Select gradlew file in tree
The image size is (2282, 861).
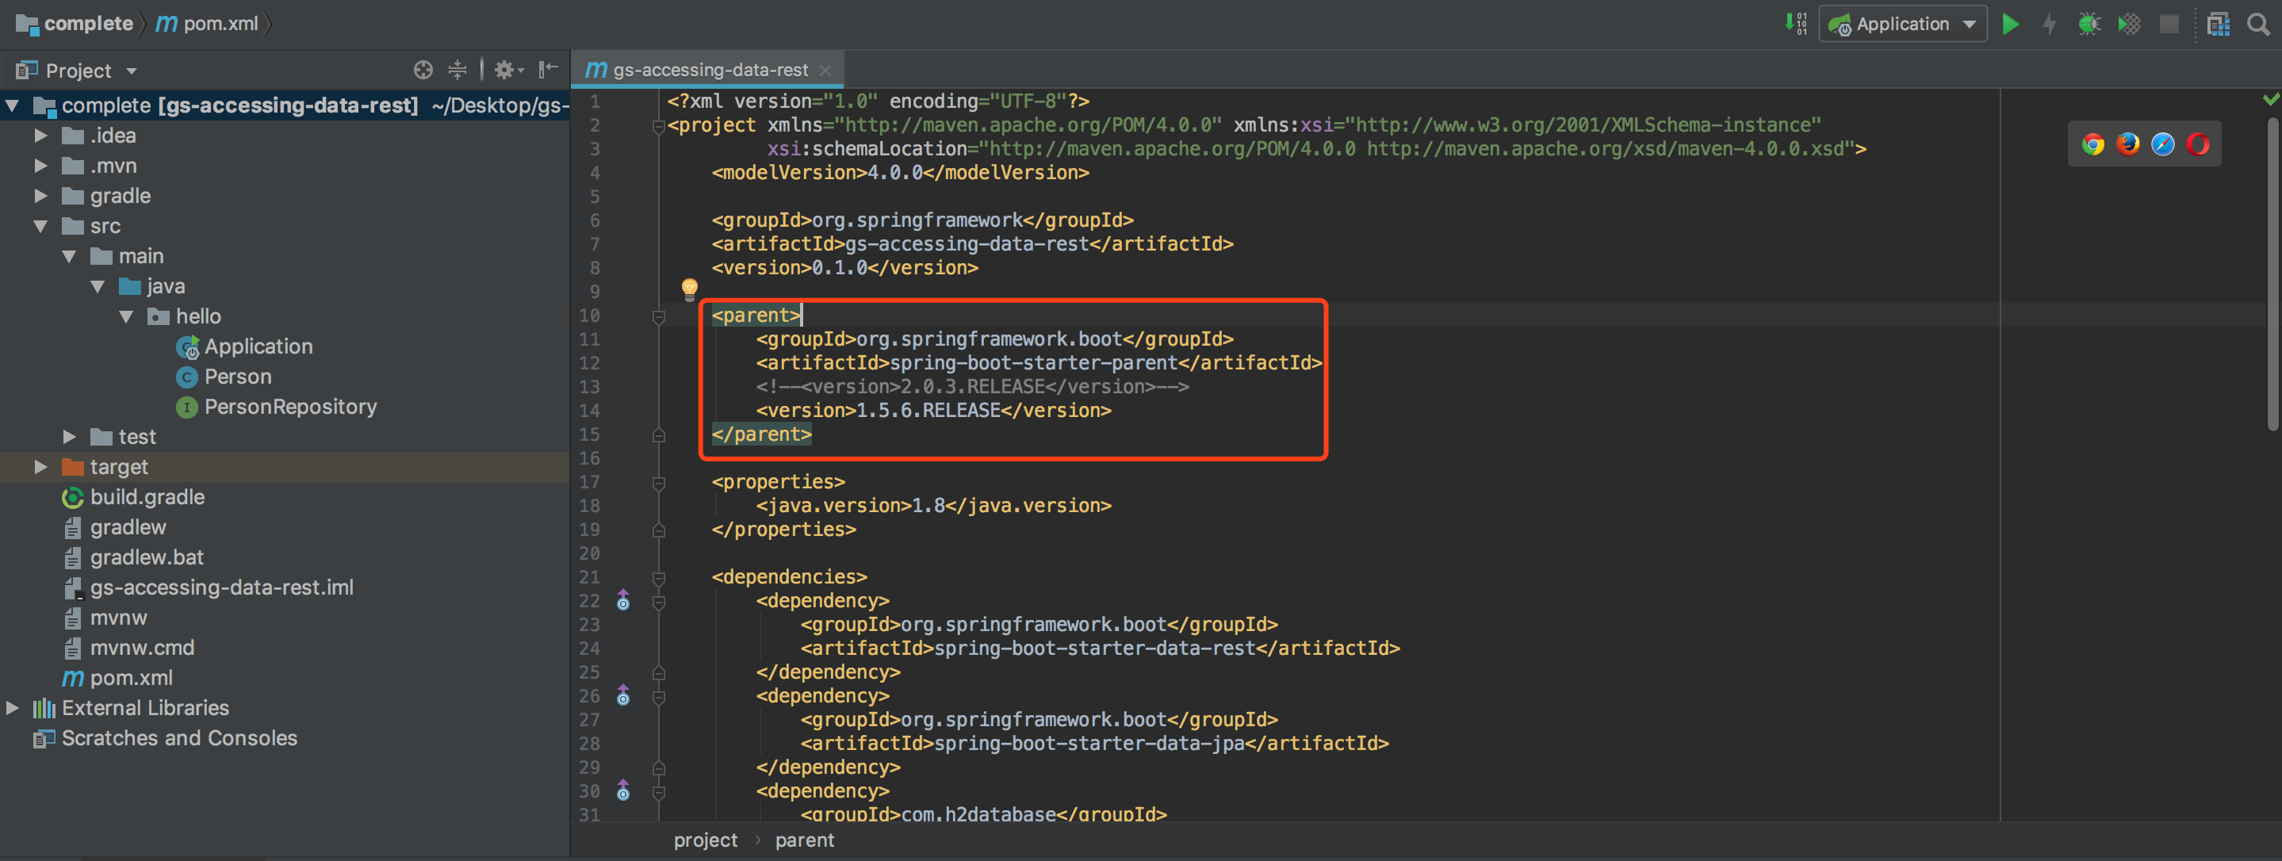coord(128,527)
